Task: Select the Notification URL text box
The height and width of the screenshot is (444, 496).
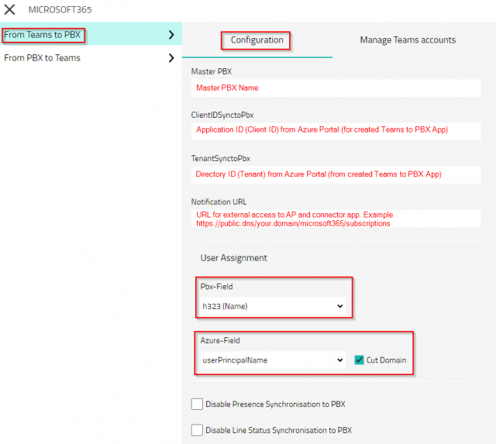Action: click(335, 219)
